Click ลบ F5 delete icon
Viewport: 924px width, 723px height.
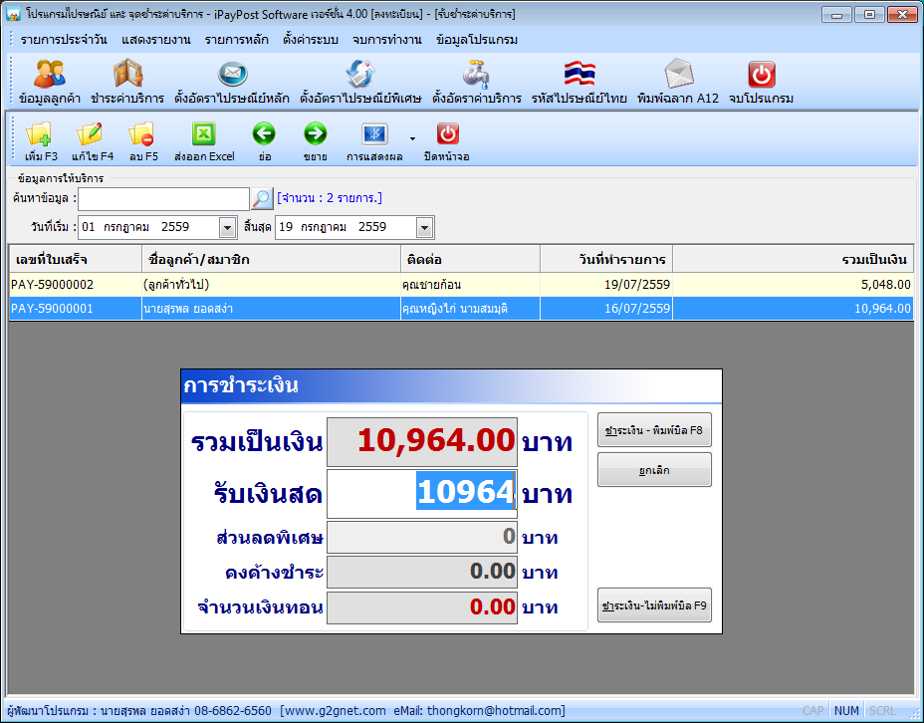point(142,134)
